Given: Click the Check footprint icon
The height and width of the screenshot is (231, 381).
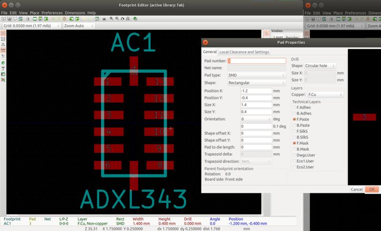Looking at the screenshot, I should pyautogui.click(x=135, y=19).
